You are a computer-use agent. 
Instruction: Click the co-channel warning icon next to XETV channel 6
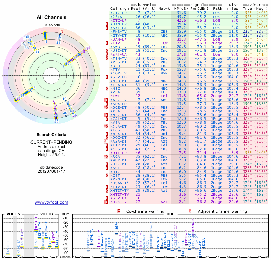point(107,43)
